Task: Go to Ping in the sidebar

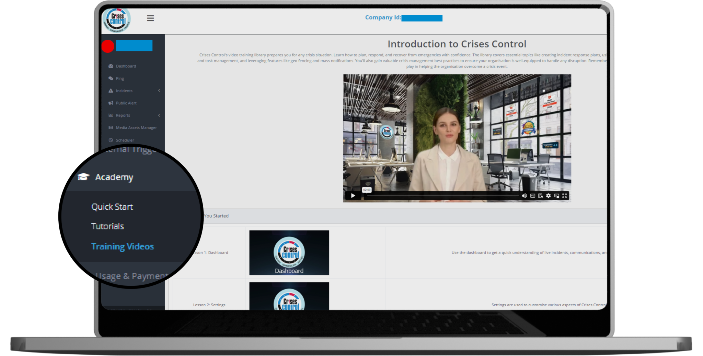Action: [120, 78]
